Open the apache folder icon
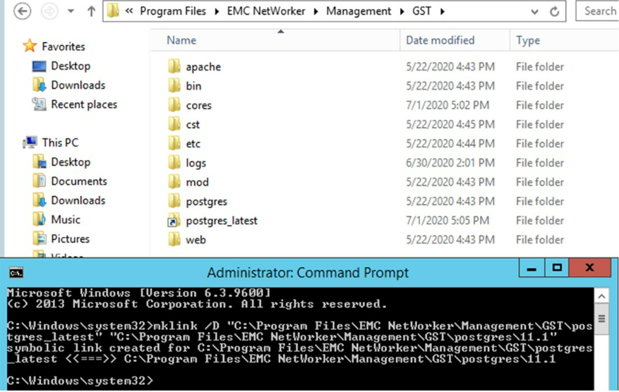 point(174,67)
